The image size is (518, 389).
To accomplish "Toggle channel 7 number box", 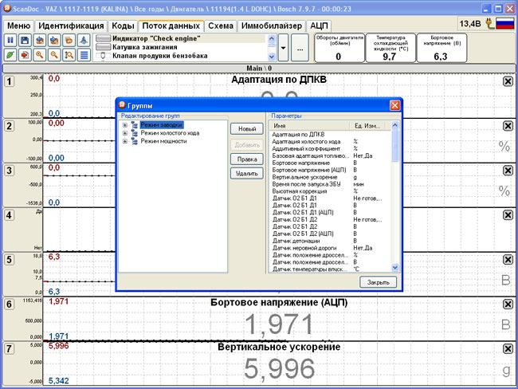I will 9,348.
